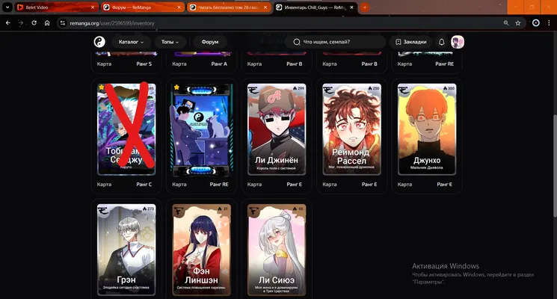Switch to the Форум — ReManga tab
Viewport: 557px width, 299px height.
[x=143, y=7]
